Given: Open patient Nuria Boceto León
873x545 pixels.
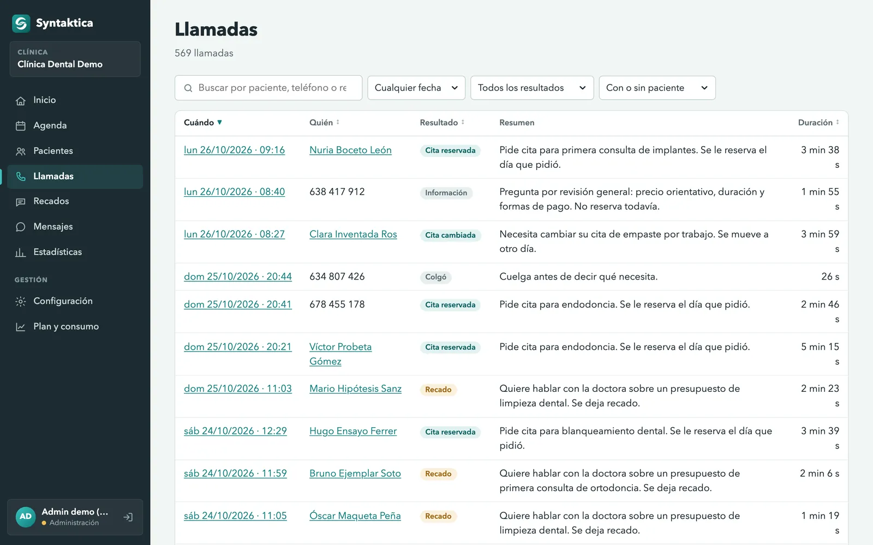Looking at the screenshot, I should tap(350, 150).
